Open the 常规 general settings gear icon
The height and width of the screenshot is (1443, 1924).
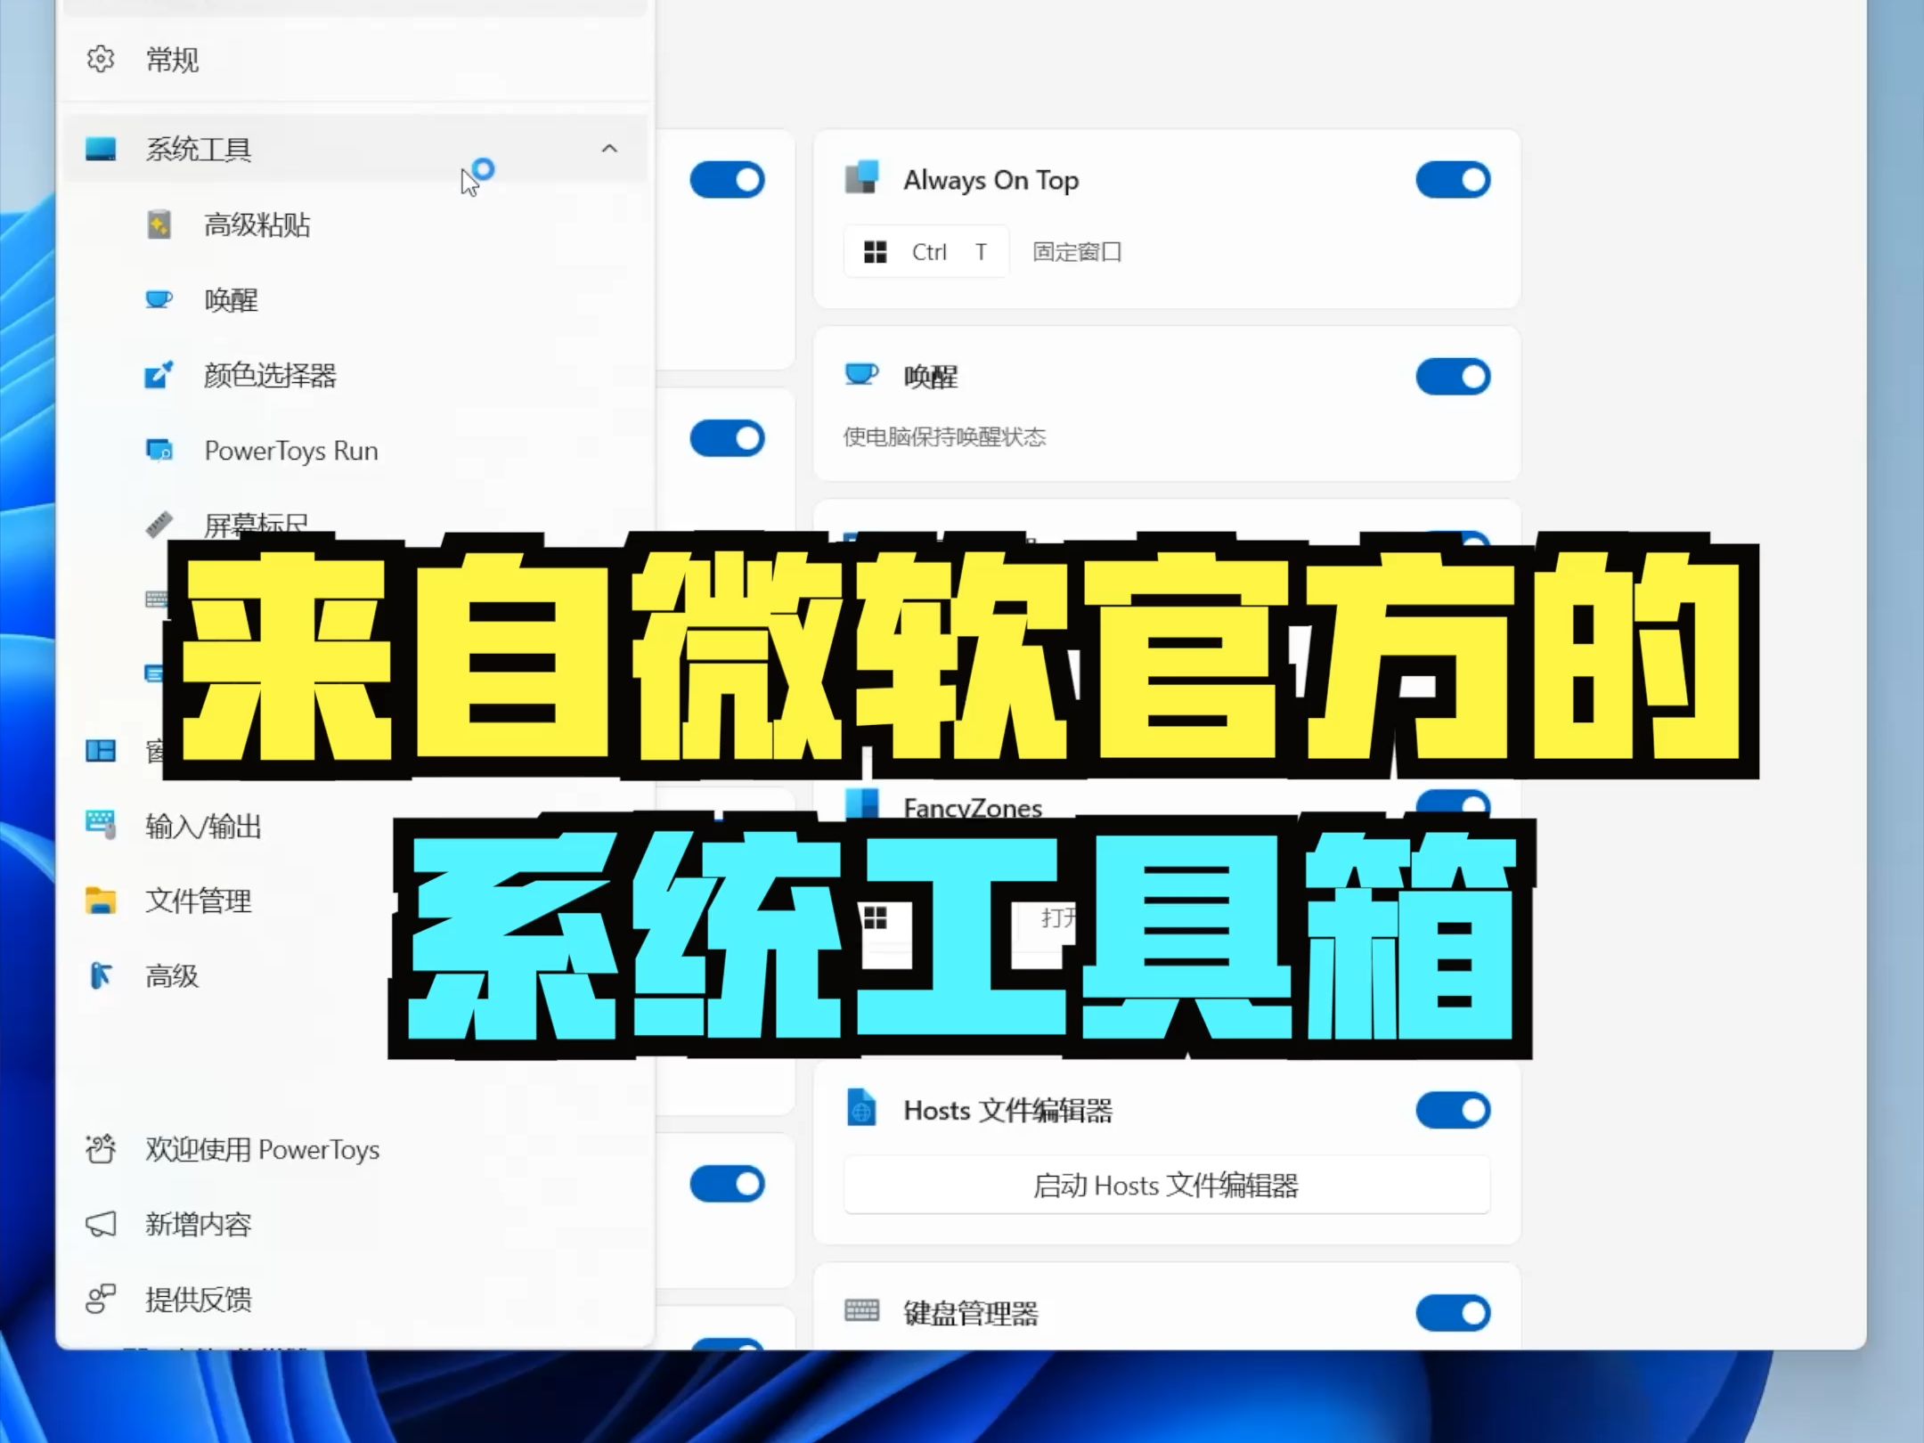click(101, 59)
